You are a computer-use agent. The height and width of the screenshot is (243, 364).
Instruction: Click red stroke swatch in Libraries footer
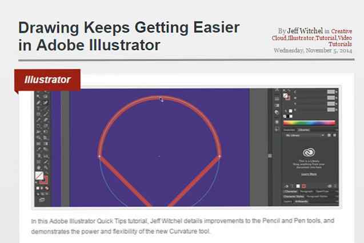click(x=304, y=187)
